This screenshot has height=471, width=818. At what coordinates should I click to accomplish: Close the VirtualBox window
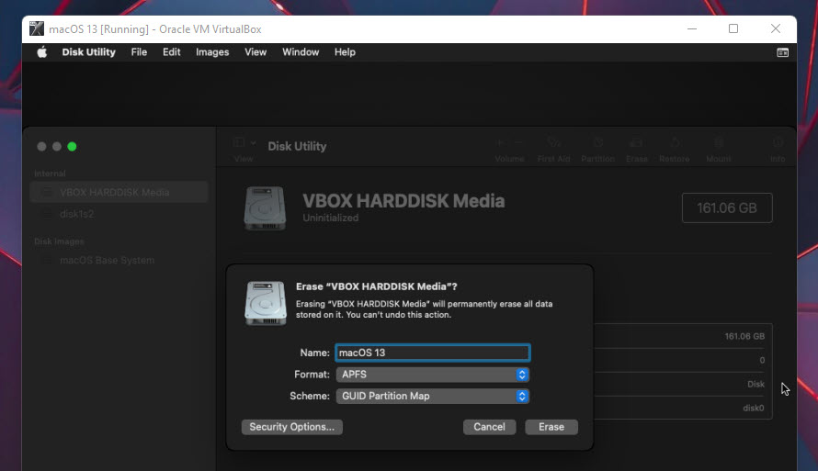(776, 28)
